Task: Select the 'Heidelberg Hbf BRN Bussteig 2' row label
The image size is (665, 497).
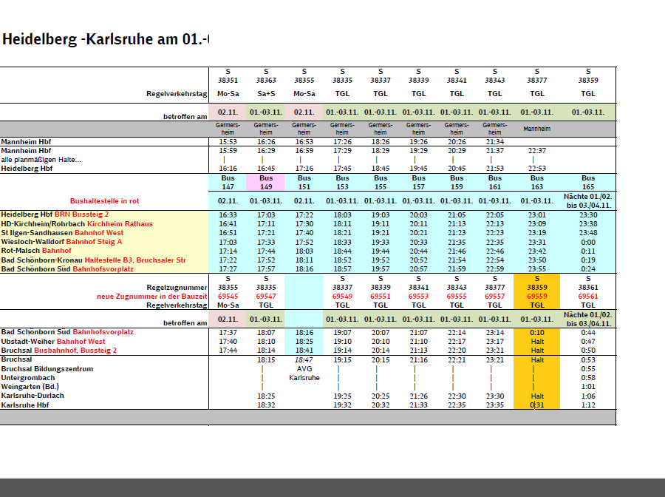Action: [x=55, y=214]
